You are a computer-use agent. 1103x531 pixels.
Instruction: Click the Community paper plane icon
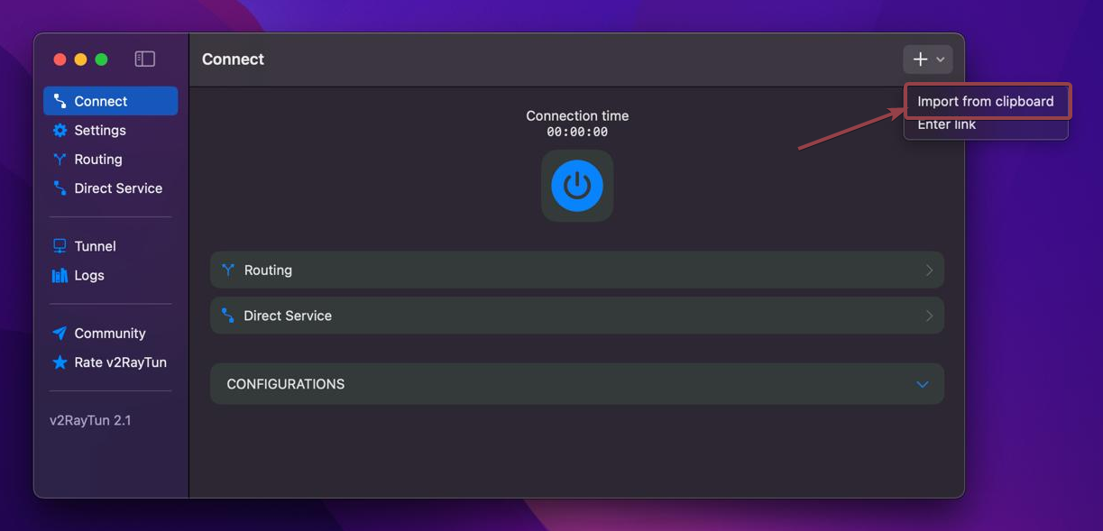tap(59, 333)
